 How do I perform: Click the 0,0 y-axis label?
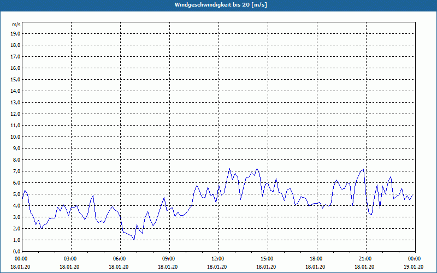click(16, 252)
